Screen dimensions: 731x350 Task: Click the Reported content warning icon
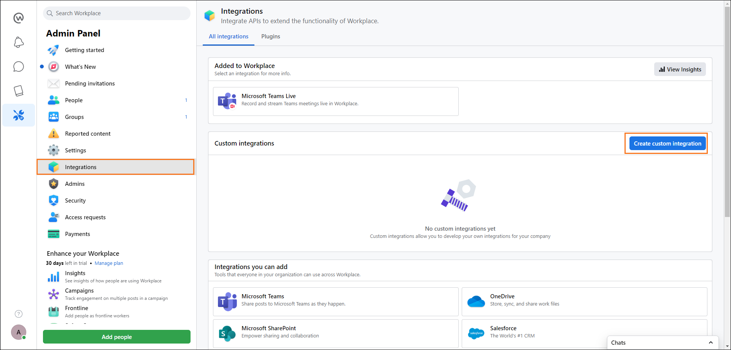(x=54, y=133)
